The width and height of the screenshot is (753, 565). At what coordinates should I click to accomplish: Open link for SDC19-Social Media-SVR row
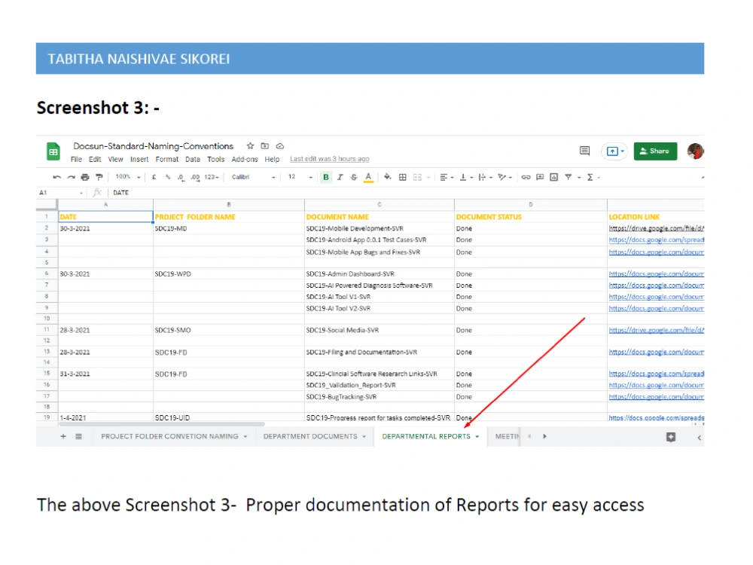[656, 331]
